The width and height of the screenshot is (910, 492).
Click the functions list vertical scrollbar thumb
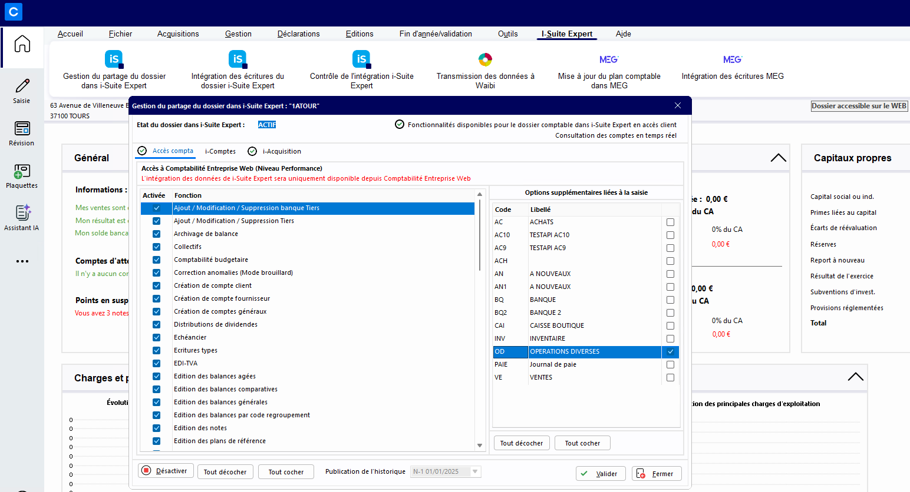(480, 235)
